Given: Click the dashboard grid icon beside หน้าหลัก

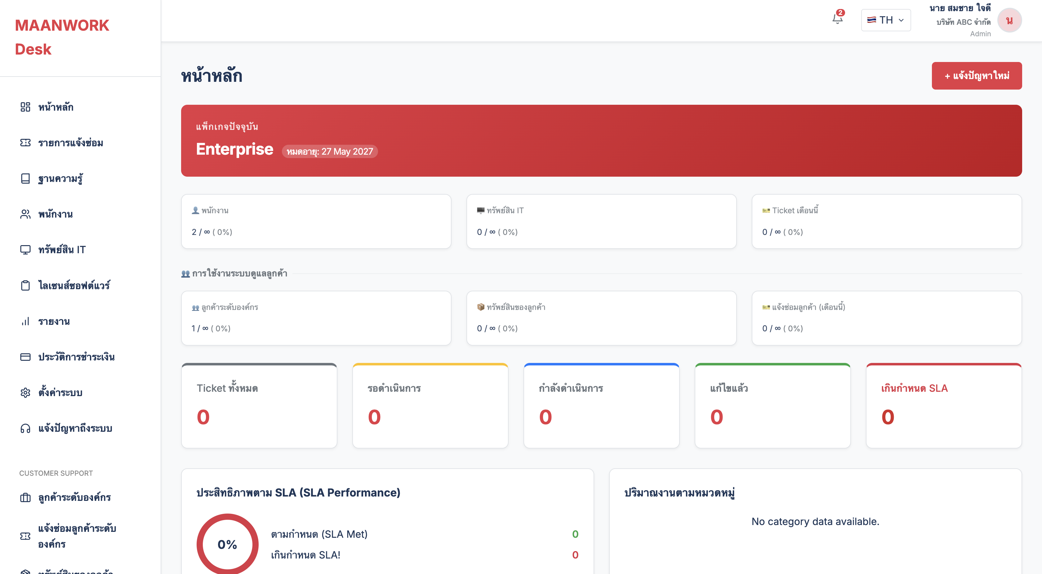Looking at the screenshot, I should [25, 107].
